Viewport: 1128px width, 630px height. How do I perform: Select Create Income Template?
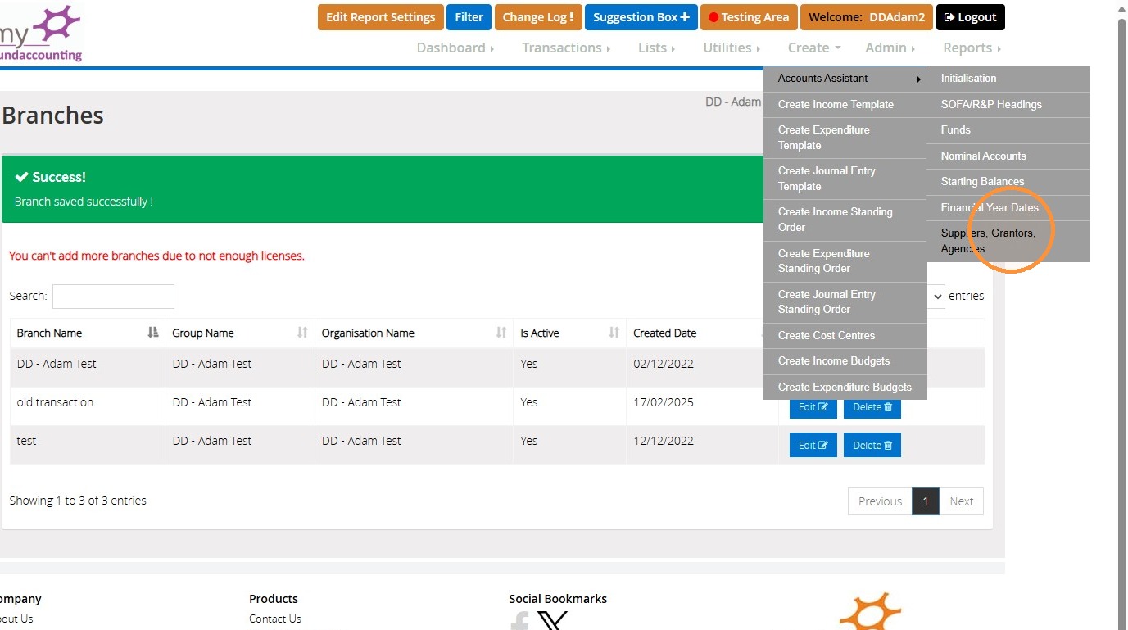coord(845,105)
